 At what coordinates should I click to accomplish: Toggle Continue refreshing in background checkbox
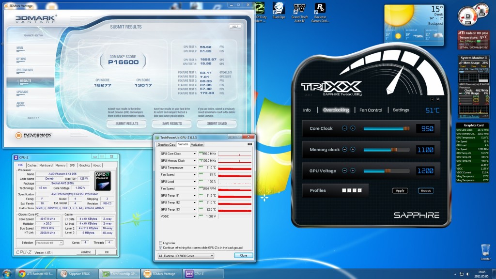pos(161,248)
